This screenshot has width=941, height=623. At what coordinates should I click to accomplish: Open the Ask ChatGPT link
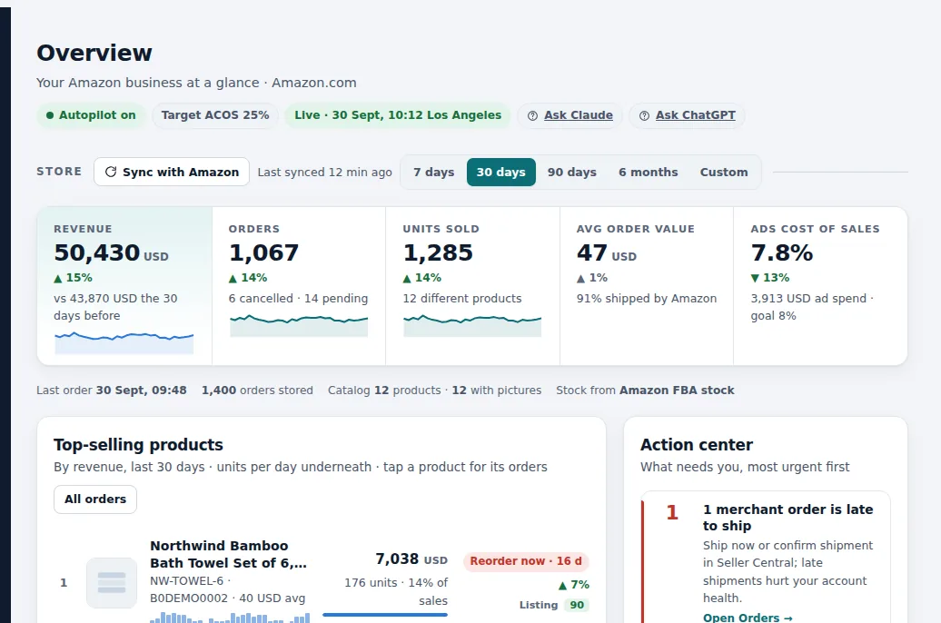pos(695,115)
